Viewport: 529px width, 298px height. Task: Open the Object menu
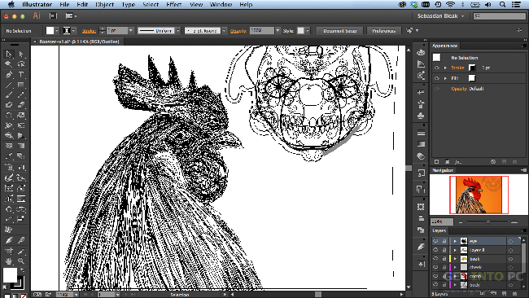(105, 4)
